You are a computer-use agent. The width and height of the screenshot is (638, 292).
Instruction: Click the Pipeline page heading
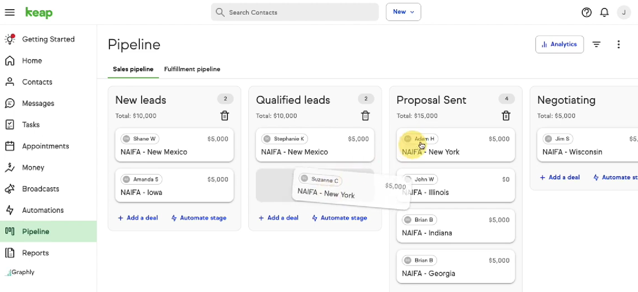(x=134, y=45)
